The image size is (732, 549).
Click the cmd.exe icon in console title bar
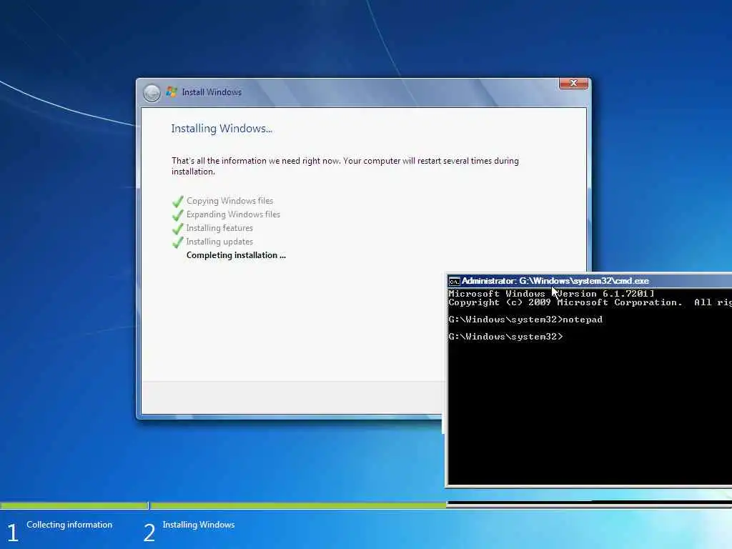[x=454, y=281]
